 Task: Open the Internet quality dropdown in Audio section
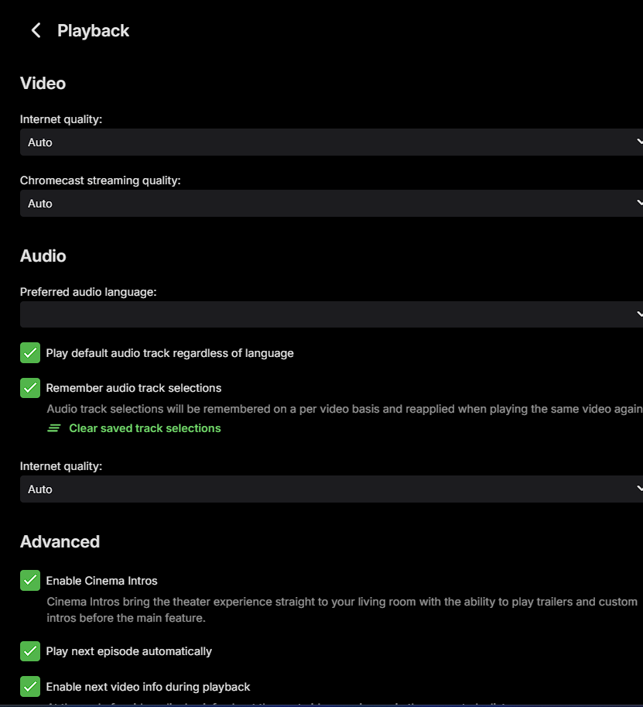point(331,489)
